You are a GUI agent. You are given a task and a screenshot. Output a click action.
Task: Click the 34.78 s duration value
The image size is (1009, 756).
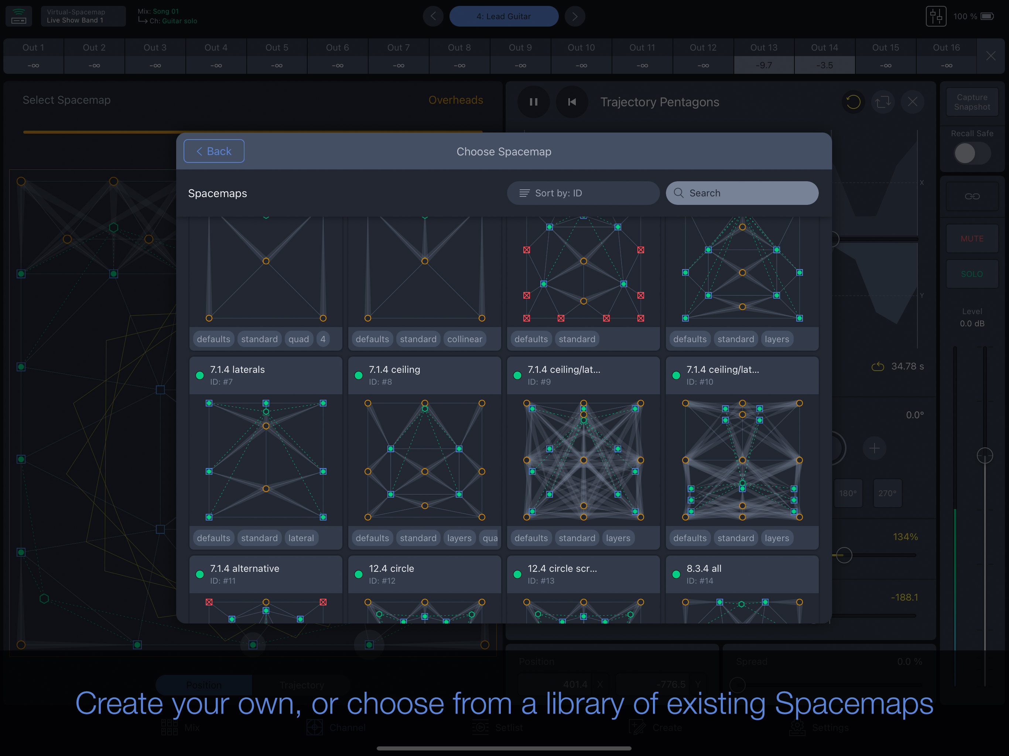[907, 366]
